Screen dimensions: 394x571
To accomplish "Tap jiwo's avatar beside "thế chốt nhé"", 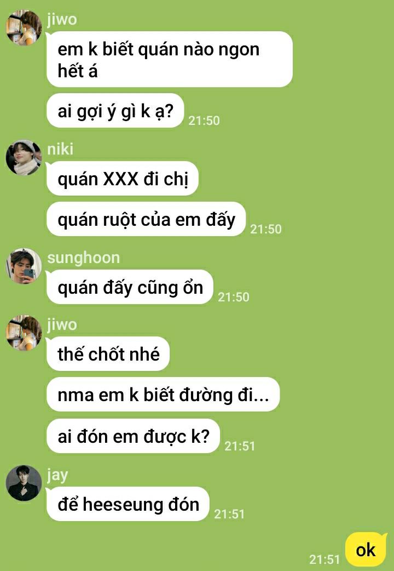I will point(24,333).
